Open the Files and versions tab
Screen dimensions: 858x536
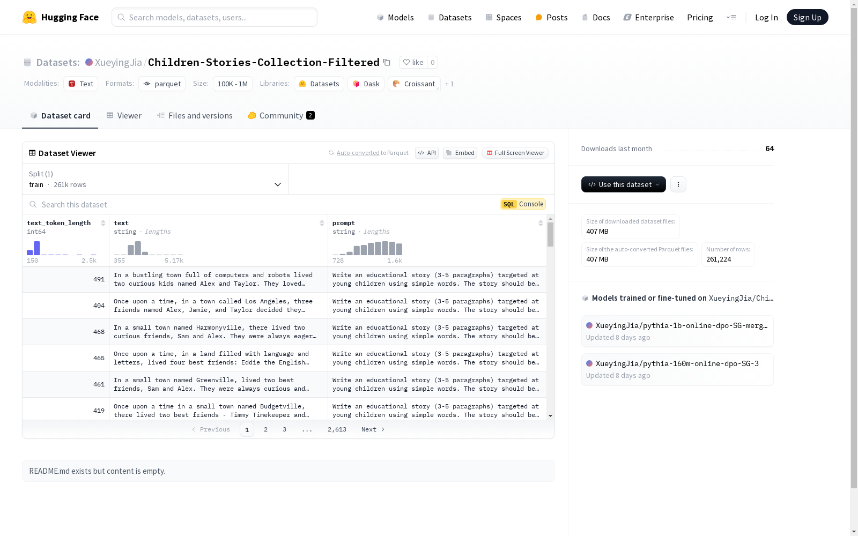click(x=195, y=116)
